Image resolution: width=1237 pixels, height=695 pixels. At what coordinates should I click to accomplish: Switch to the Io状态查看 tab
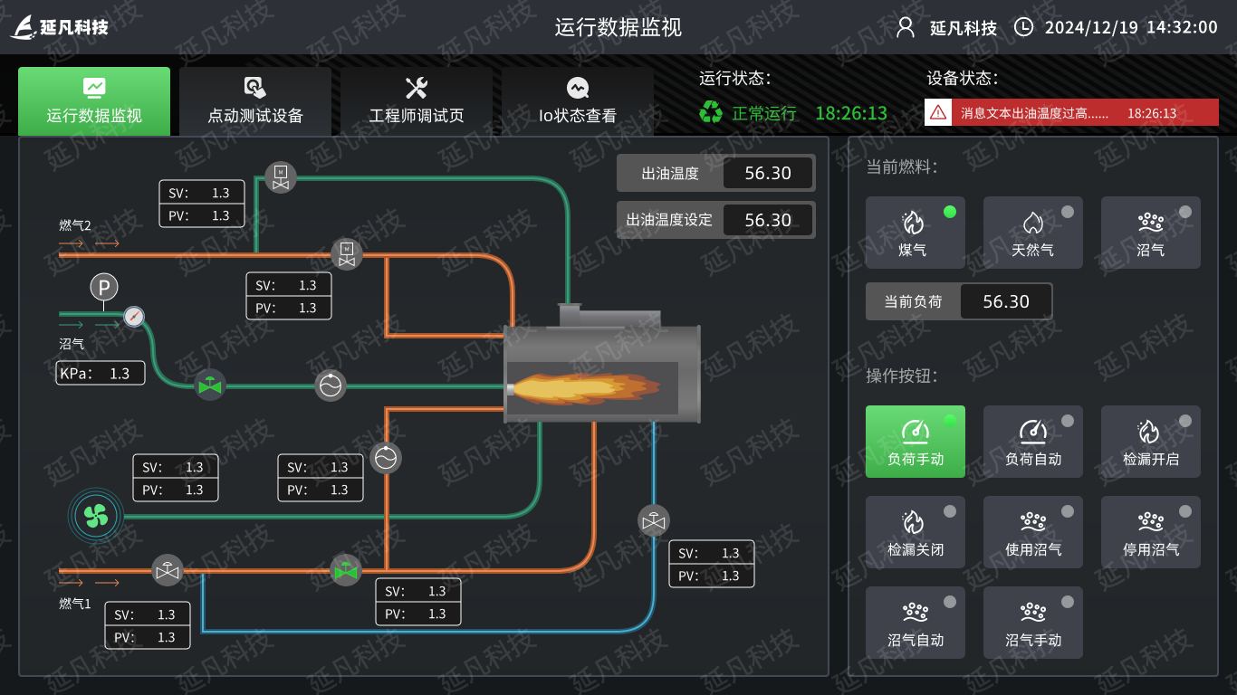(x=578, y=101)
